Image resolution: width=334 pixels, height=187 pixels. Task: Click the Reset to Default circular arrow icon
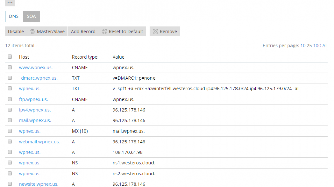tap(104, 31)
